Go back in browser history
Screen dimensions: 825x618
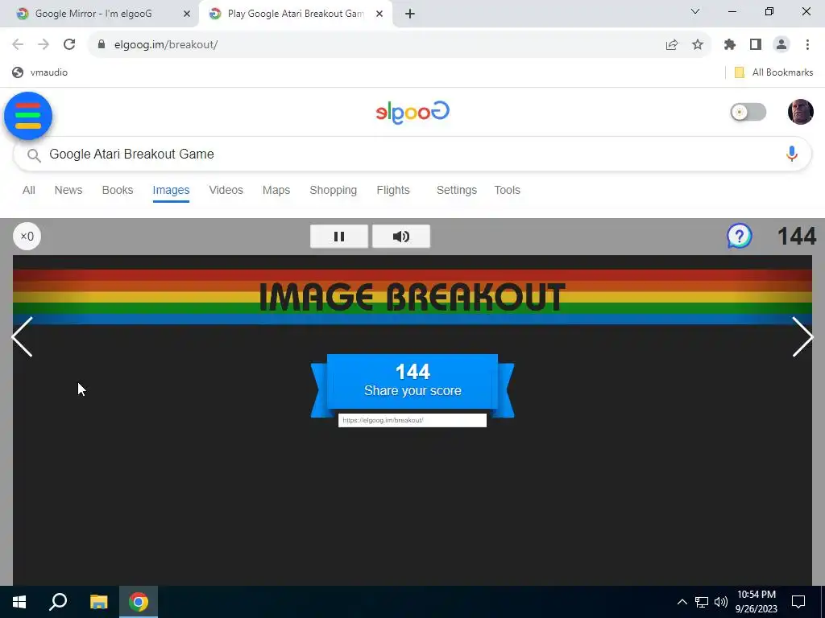tap(18, 45)
